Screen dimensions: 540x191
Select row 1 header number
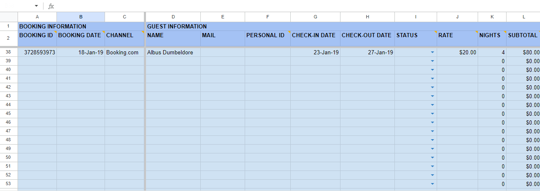pyautogui.click(x=9, y=26)
